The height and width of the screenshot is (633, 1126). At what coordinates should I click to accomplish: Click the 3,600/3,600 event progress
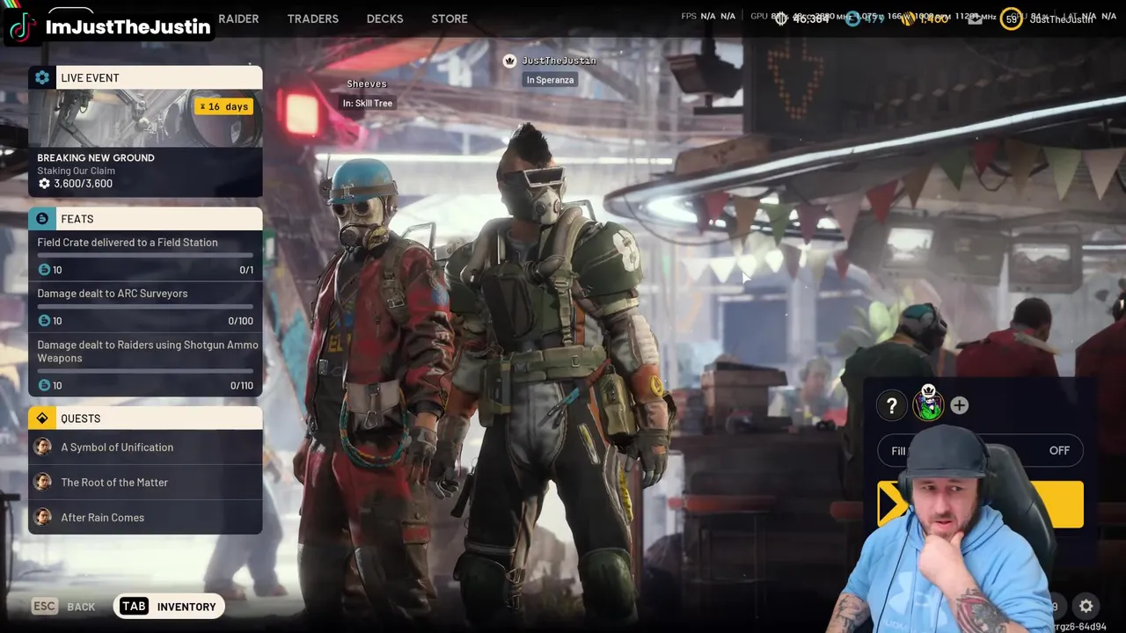76,184
